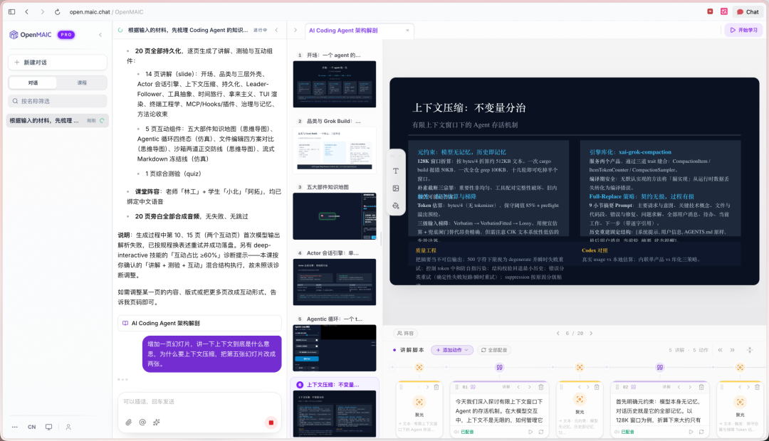Select the image tool on slide toolbar
Viewport: 769px width, 441px height.
tap(396, 188)
